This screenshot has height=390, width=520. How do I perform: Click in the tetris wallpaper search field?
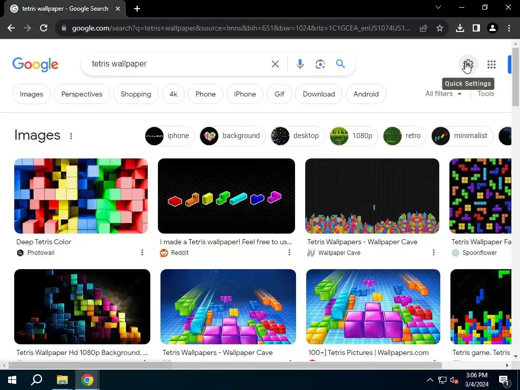click(x=179, y=63)
